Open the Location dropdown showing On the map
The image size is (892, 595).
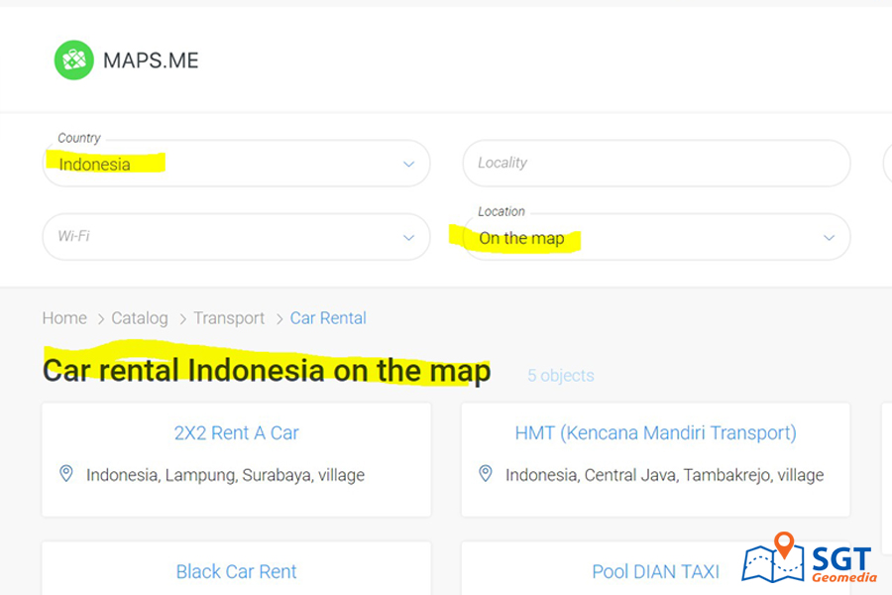point(656,237)
